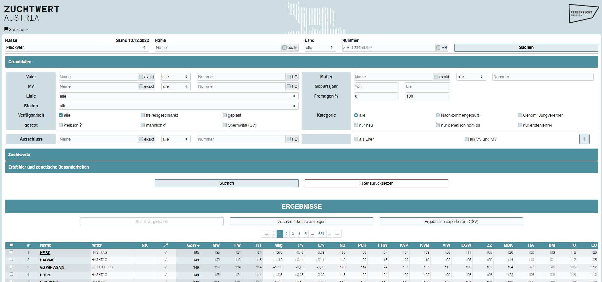This screenshot has width=602, height=282.
Task: Open the Station dropdown
Action: click(x=178, y=106)
